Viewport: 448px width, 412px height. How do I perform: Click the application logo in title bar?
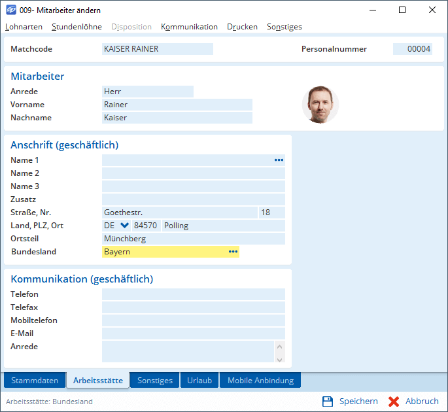tap(10, 10)
